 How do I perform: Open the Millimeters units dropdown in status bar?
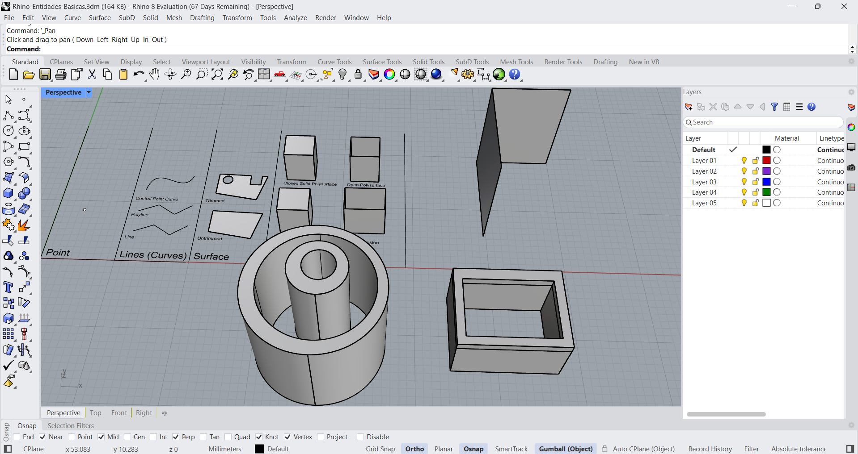click(x=224, y=449)
